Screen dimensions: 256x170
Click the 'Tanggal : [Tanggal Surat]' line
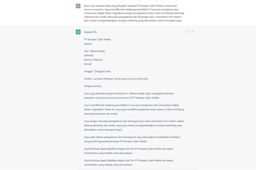click(x=97, y=71)
